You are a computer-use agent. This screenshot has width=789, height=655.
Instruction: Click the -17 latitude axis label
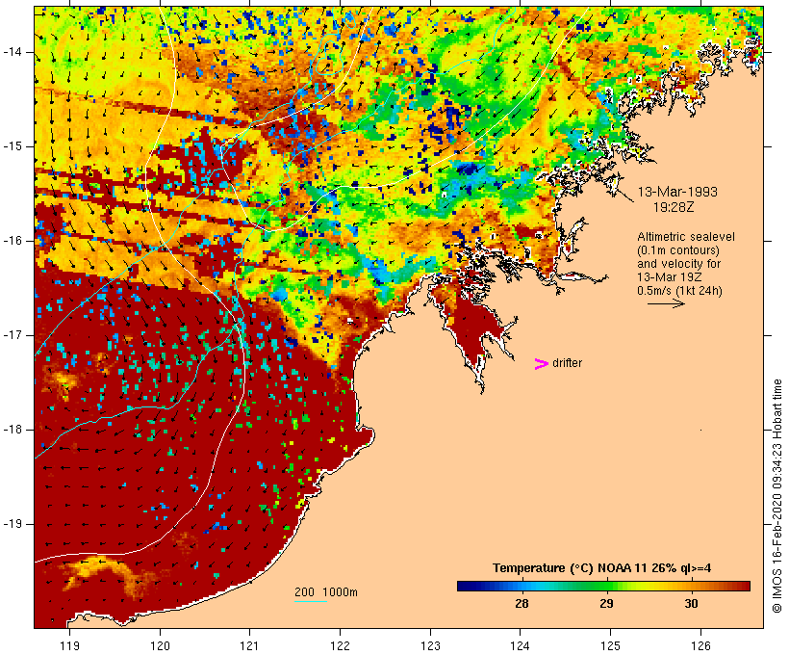tap(13, 335)
